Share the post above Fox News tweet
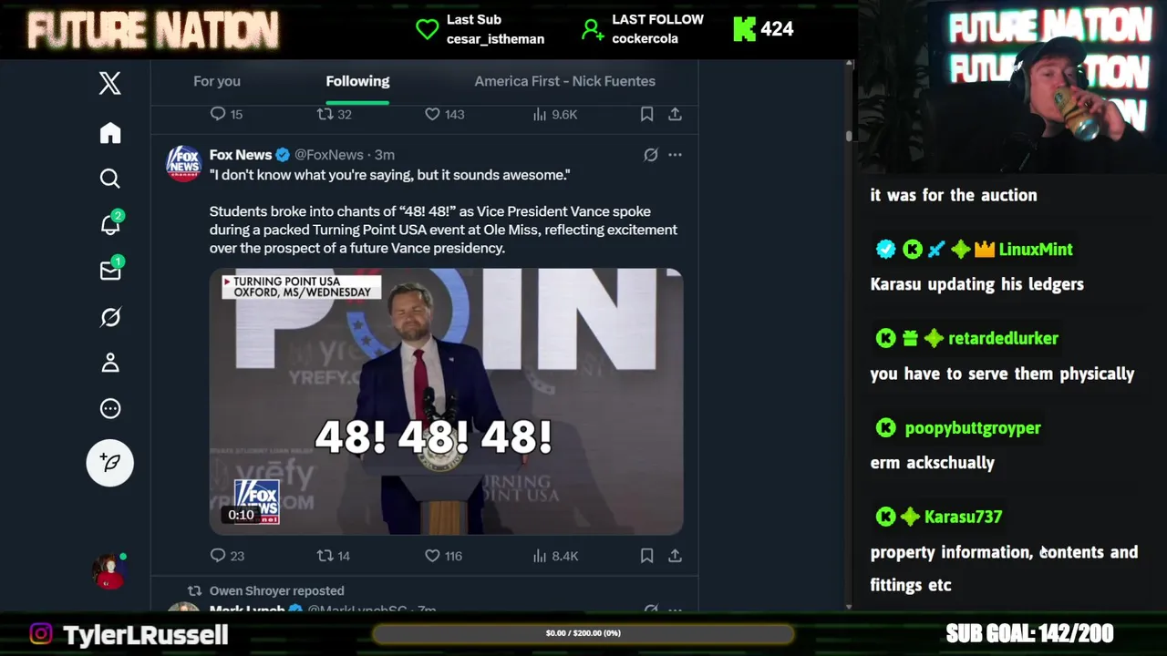 tap(675, 114)
